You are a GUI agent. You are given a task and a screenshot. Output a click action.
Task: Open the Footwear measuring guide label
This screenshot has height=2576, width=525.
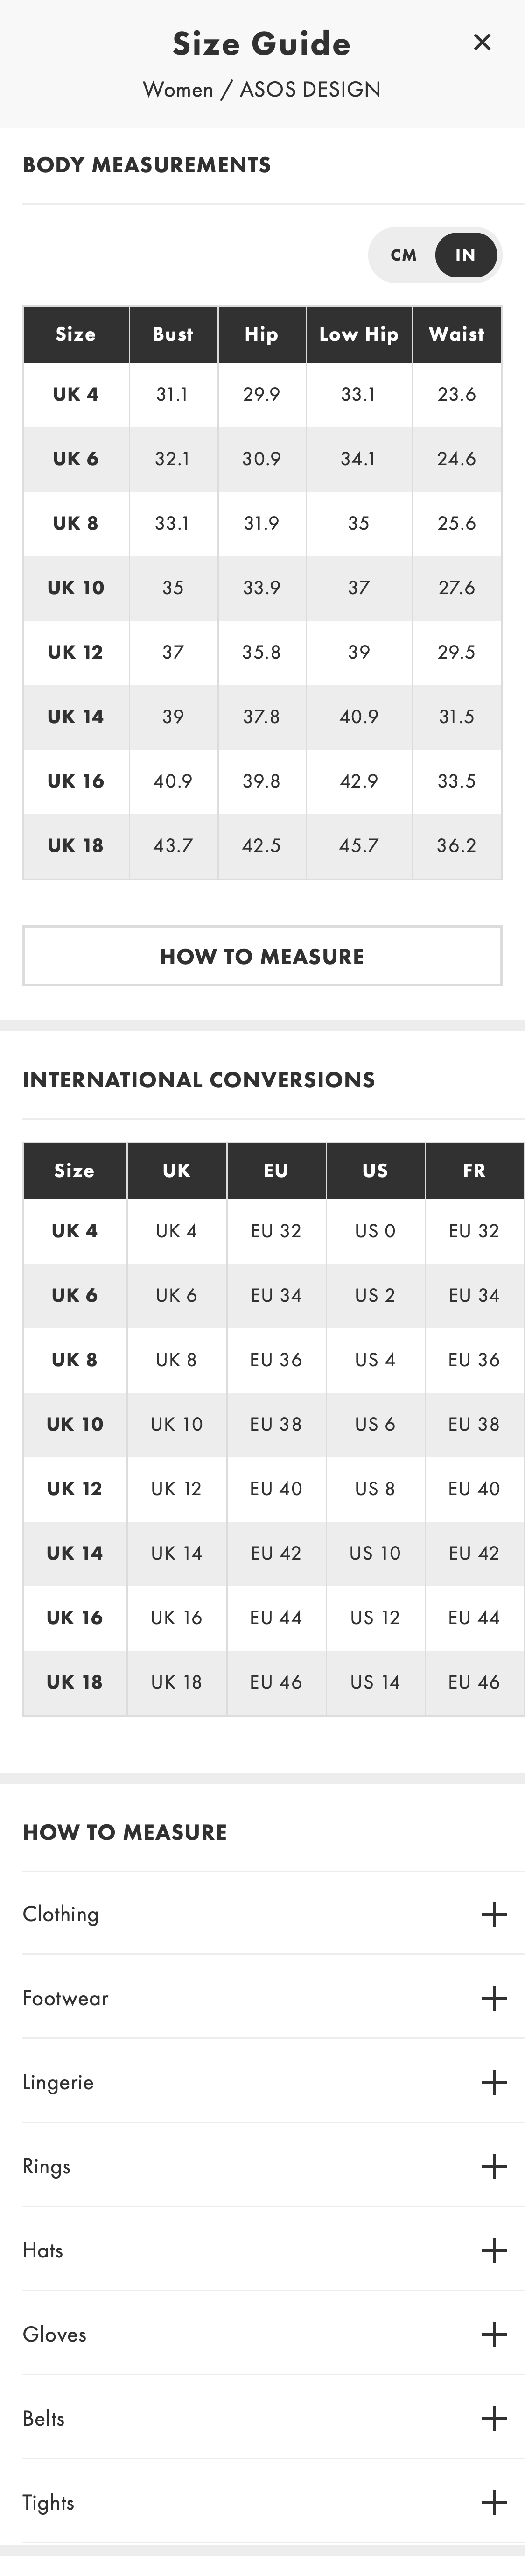click(66, 1998)
